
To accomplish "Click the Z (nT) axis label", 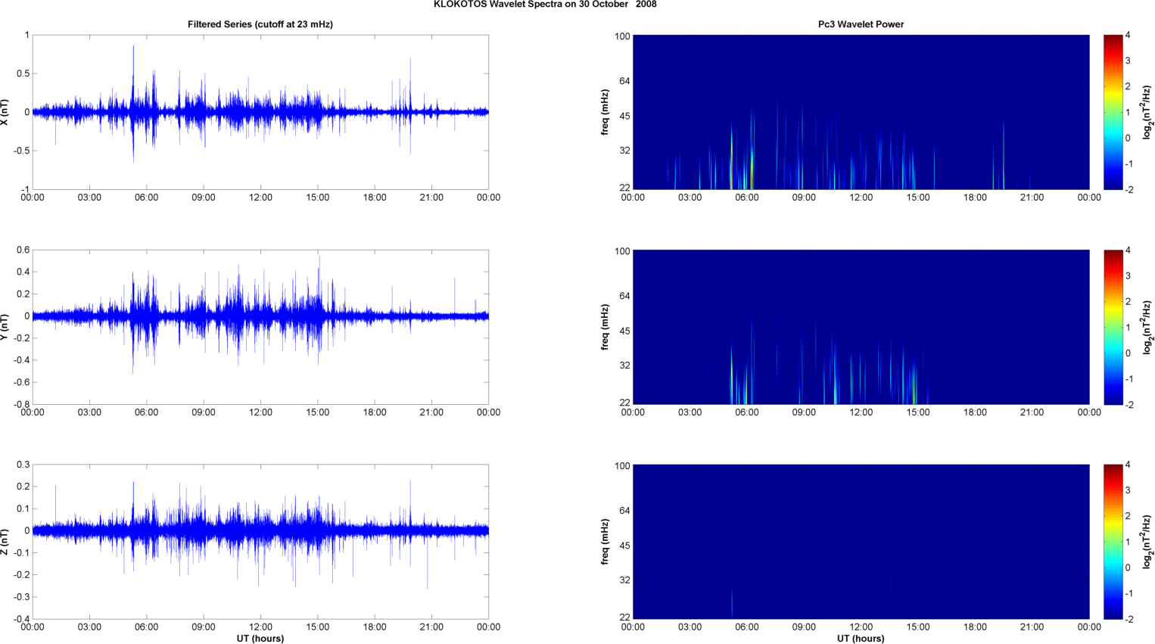I will pyautogui.click(x=5, y=542).
